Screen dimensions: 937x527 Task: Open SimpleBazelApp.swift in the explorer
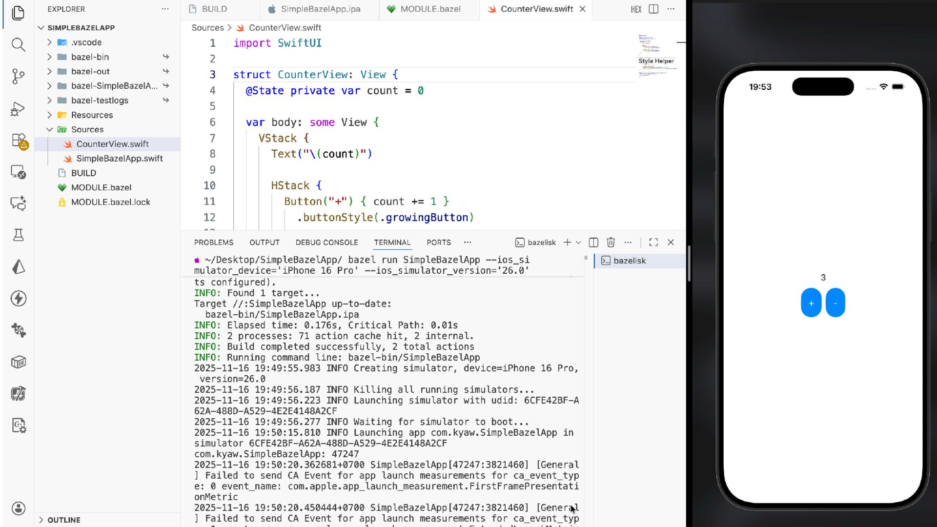point(119,159)
